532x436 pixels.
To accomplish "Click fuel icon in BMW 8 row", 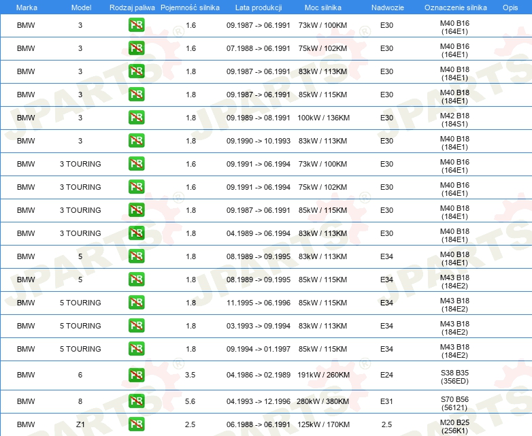I will click(x=136, y=401).
